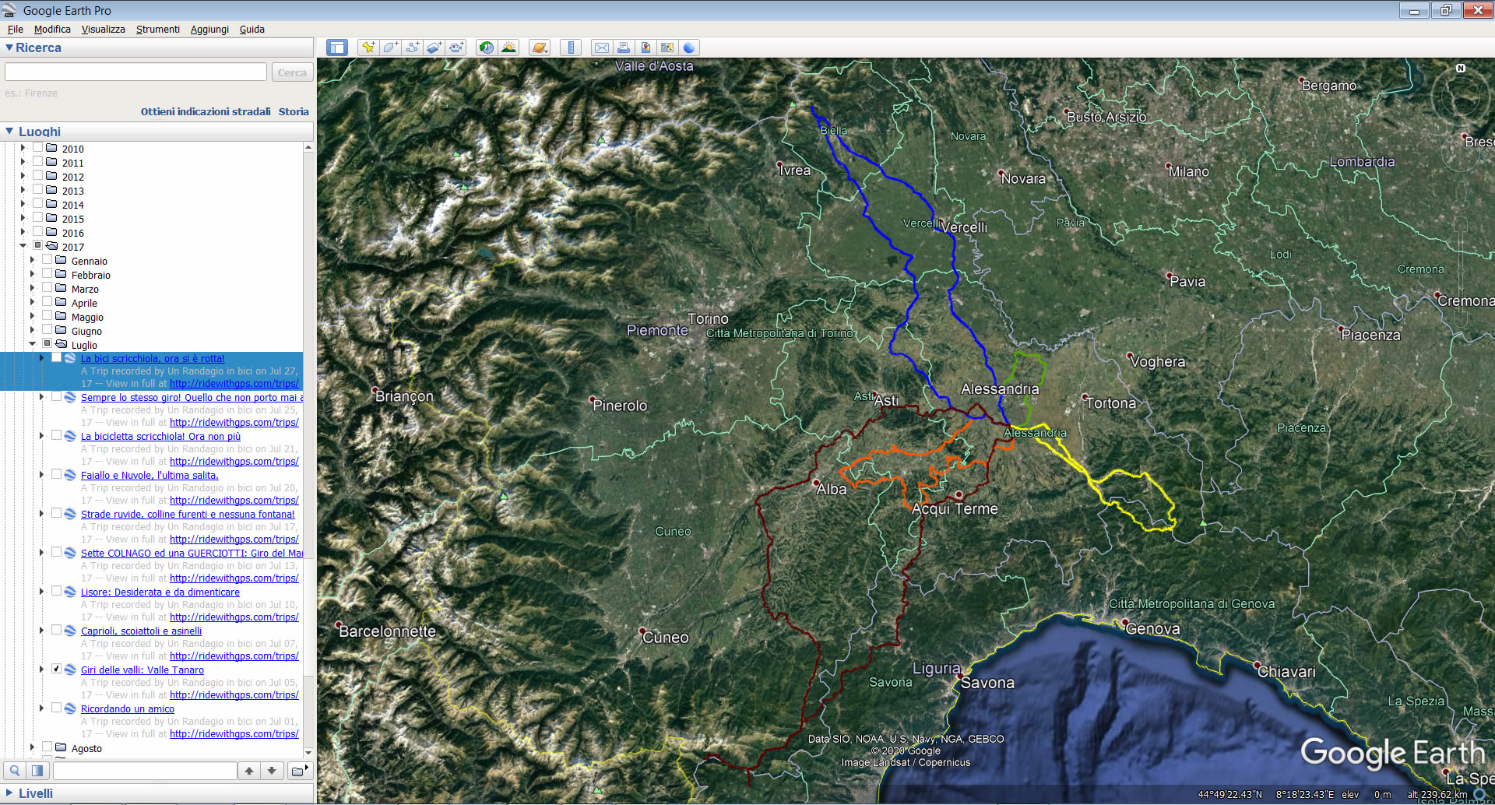Open the File menu

16,29
